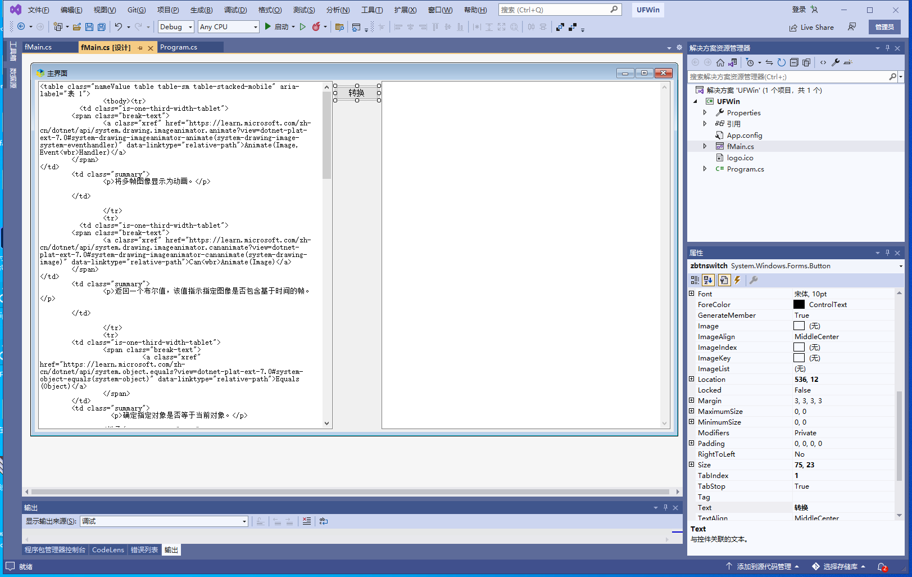The width and height of the screenshot is (912, 577).
Task: Switch to the 错误列表 tab
Action: tap(144, 550)
